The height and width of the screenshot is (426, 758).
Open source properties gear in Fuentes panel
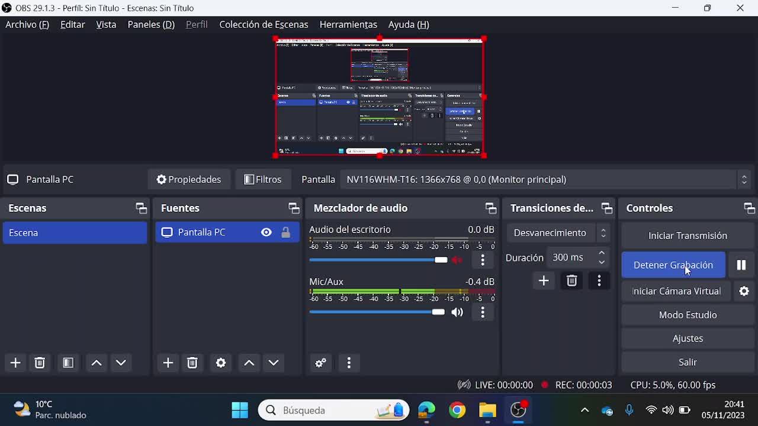221,363
